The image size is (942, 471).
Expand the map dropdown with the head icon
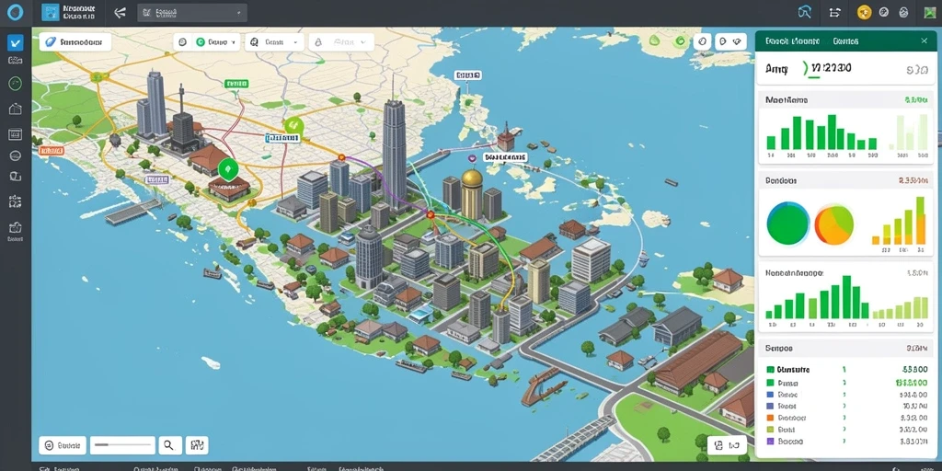[x=274, y=42]
